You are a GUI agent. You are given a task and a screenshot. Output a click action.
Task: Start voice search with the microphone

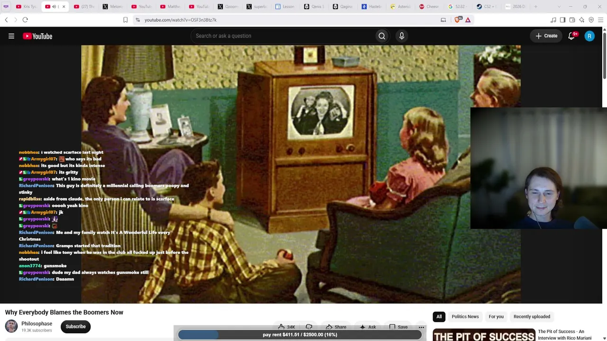coord(402,36)
